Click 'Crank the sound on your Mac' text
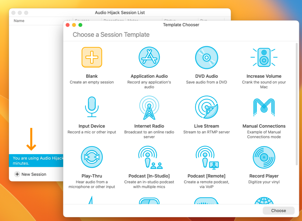This screenshot has height=221, width=302. 264,84
